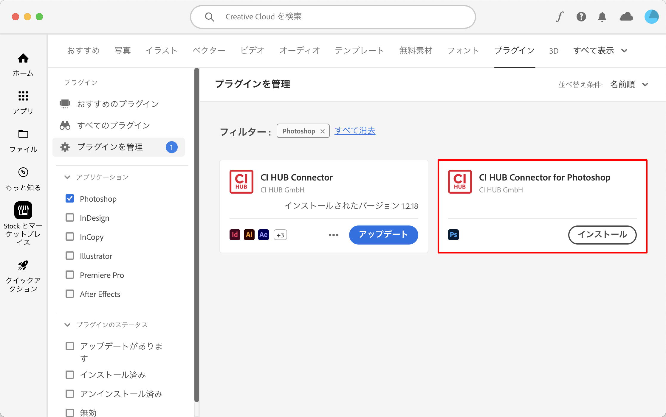Click CI HUB Connector for Photoshop title
This screenshot has width=666, height=417.
pyautogui.click(x=545, y=177)
